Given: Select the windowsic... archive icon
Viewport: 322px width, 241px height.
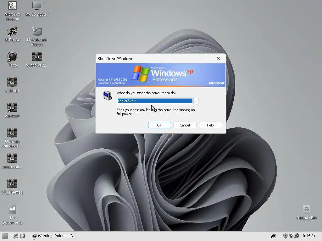Looking at the screenshot, I should [x=12, y=161].
